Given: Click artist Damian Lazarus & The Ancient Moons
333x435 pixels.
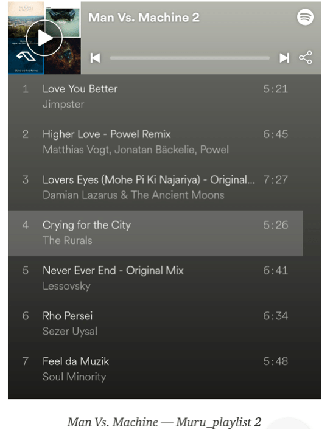Looking at the screenshot, I should [133, 195].
